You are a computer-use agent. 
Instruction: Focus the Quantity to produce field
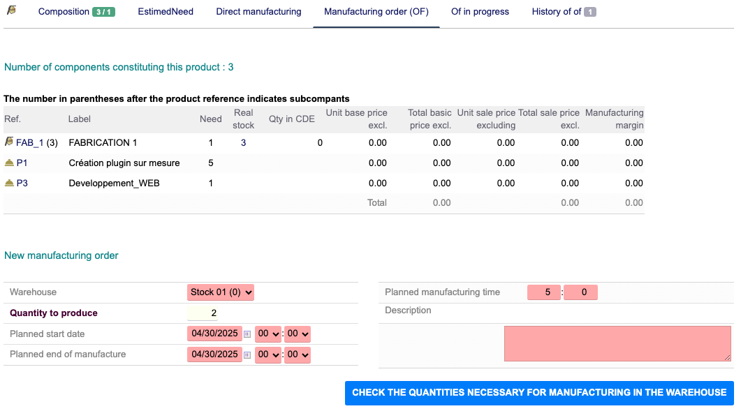[203, 313]
